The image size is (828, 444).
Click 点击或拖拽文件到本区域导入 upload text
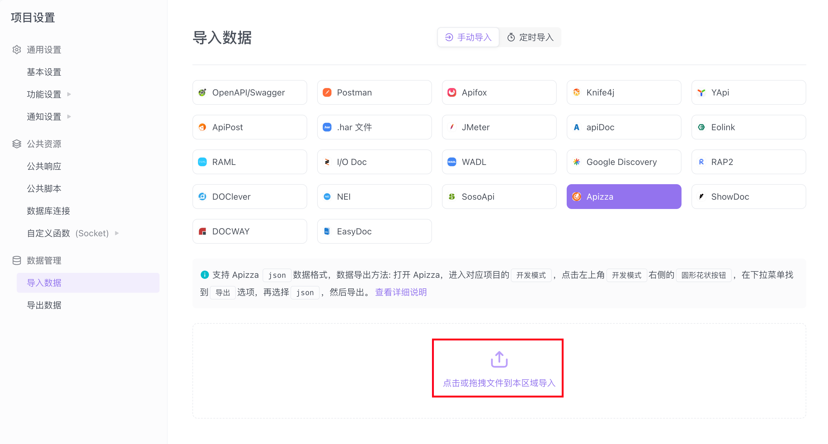click(x=499, y=383)
